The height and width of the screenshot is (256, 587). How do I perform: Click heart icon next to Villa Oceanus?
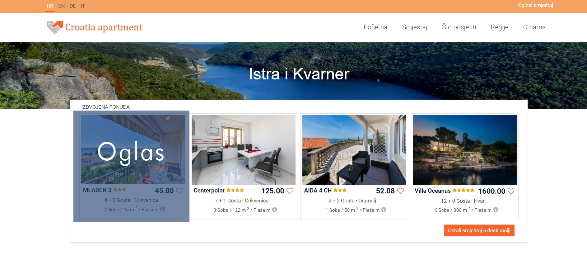click(x=511, y=191)
